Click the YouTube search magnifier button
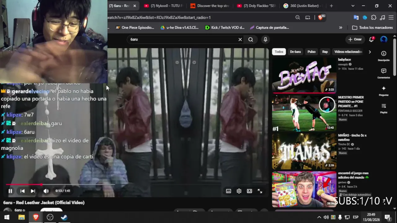This screenshot has width=397, height=223. (251, 39)
